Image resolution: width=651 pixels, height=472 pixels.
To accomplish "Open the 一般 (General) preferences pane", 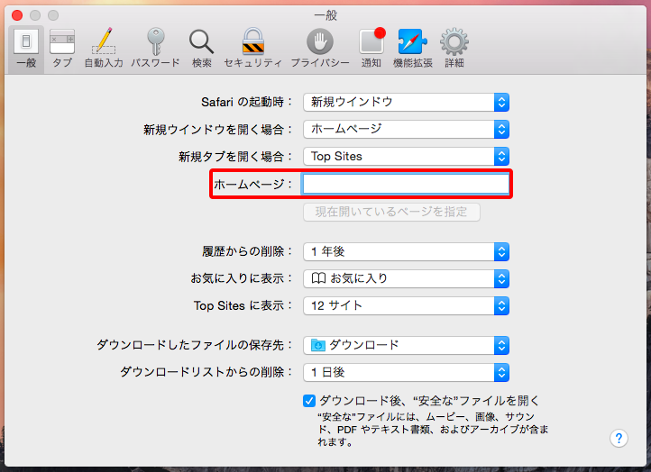I will pos(26,49).
